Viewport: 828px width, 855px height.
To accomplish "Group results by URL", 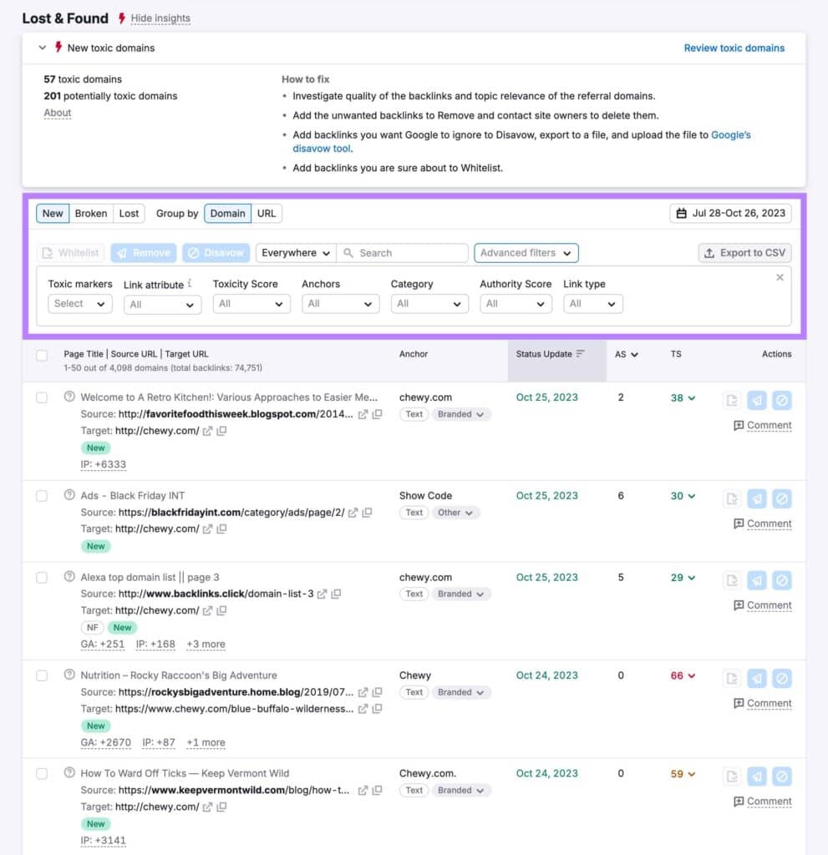I will tap(267, 214).
